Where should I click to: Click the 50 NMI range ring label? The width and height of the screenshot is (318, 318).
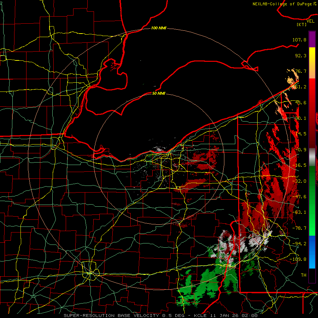159,93
